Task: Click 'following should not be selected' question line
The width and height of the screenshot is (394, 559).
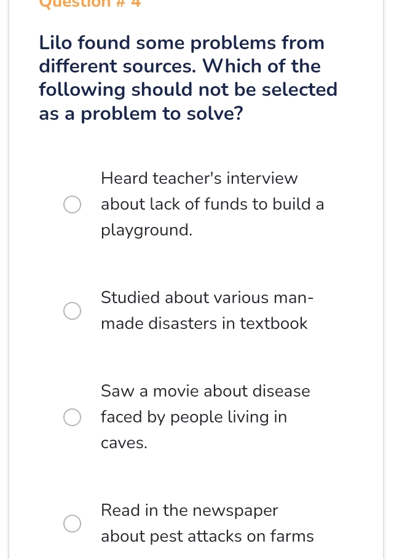Action: pos(188,90)
